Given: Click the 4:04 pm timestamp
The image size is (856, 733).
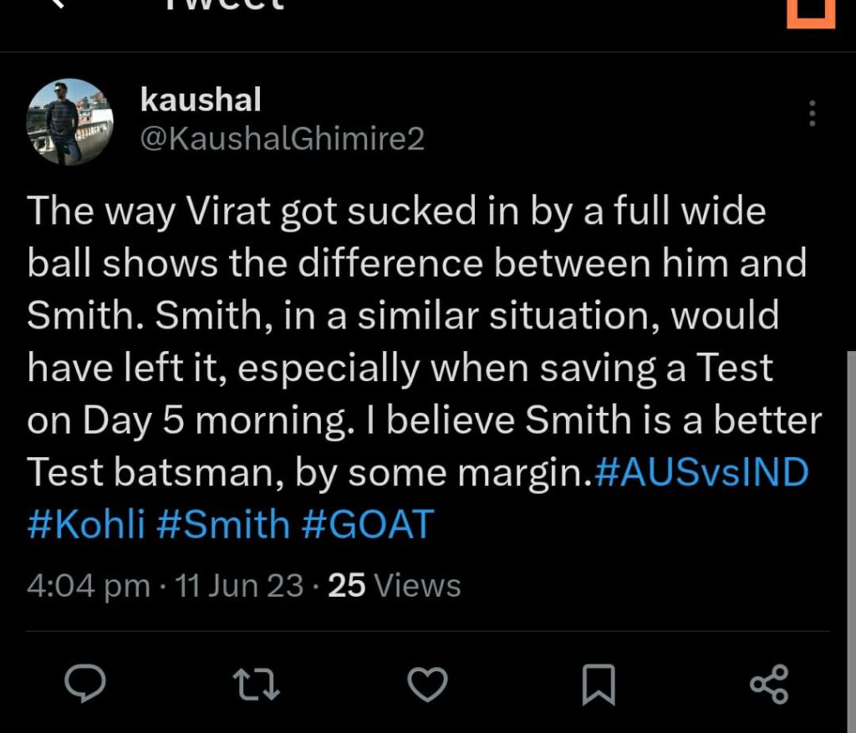Looking at the screenshot, I should click(x=88, y=586).
